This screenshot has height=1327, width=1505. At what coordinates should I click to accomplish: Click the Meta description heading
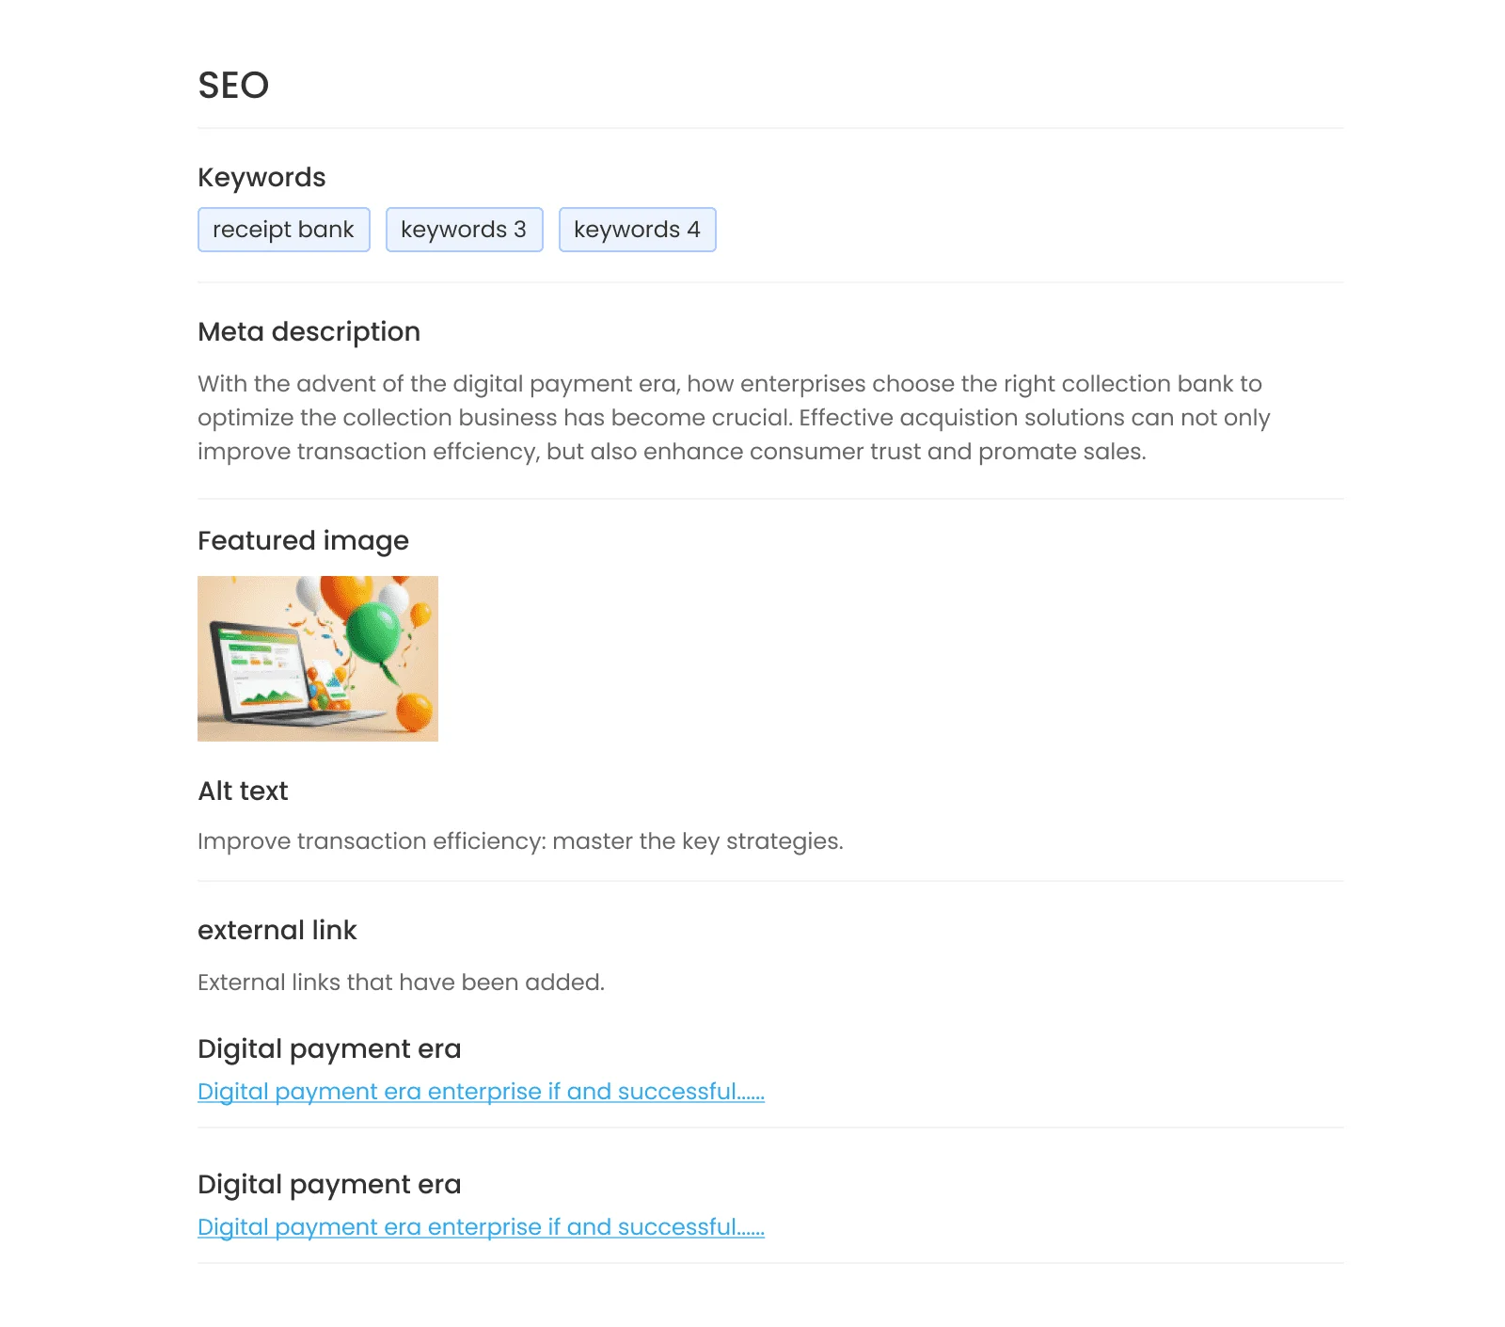pos(309,331)
